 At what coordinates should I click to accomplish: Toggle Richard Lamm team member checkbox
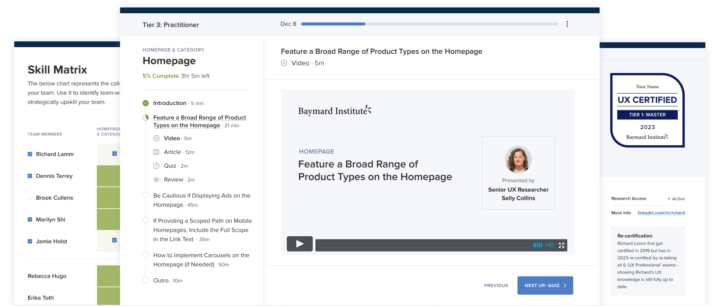(x=30, y=154)
